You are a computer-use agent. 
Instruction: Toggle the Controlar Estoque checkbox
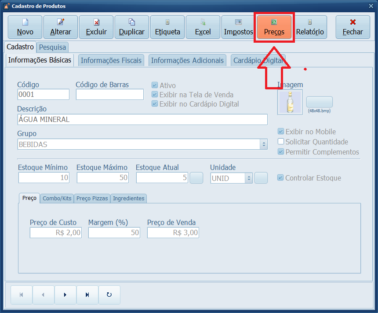click(x=280, y=178)
